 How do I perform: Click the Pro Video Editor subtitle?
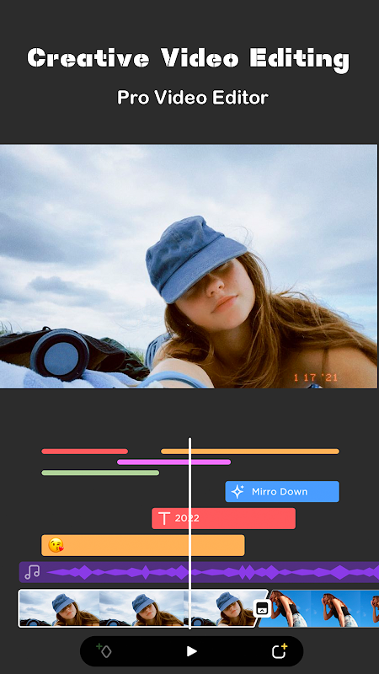[x=193, y=98]
